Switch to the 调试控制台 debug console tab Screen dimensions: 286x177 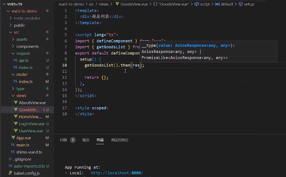120,140
